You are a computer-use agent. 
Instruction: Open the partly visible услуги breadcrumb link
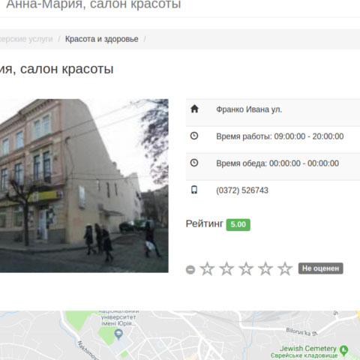26,39
